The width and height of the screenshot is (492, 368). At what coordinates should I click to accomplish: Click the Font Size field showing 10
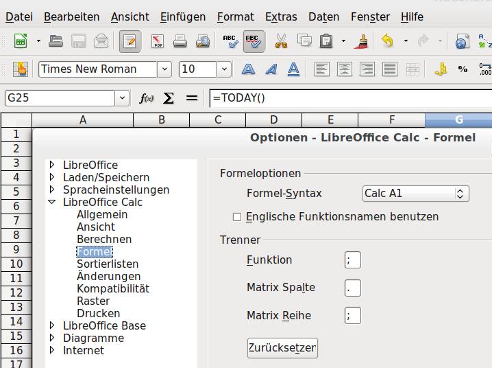pos(197,69)
